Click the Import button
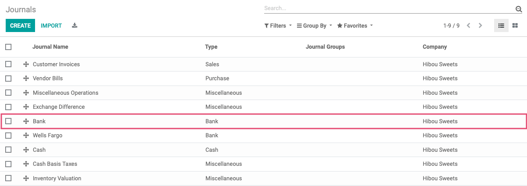Viewport: 527px width, 186px height. point(51,25)
